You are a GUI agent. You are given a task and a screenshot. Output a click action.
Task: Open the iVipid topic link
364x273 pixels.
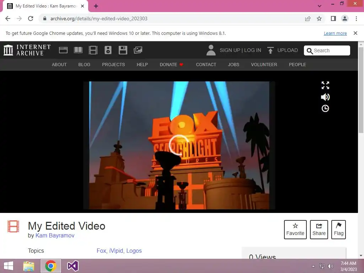pyautogui.click(x=116, y=251)
